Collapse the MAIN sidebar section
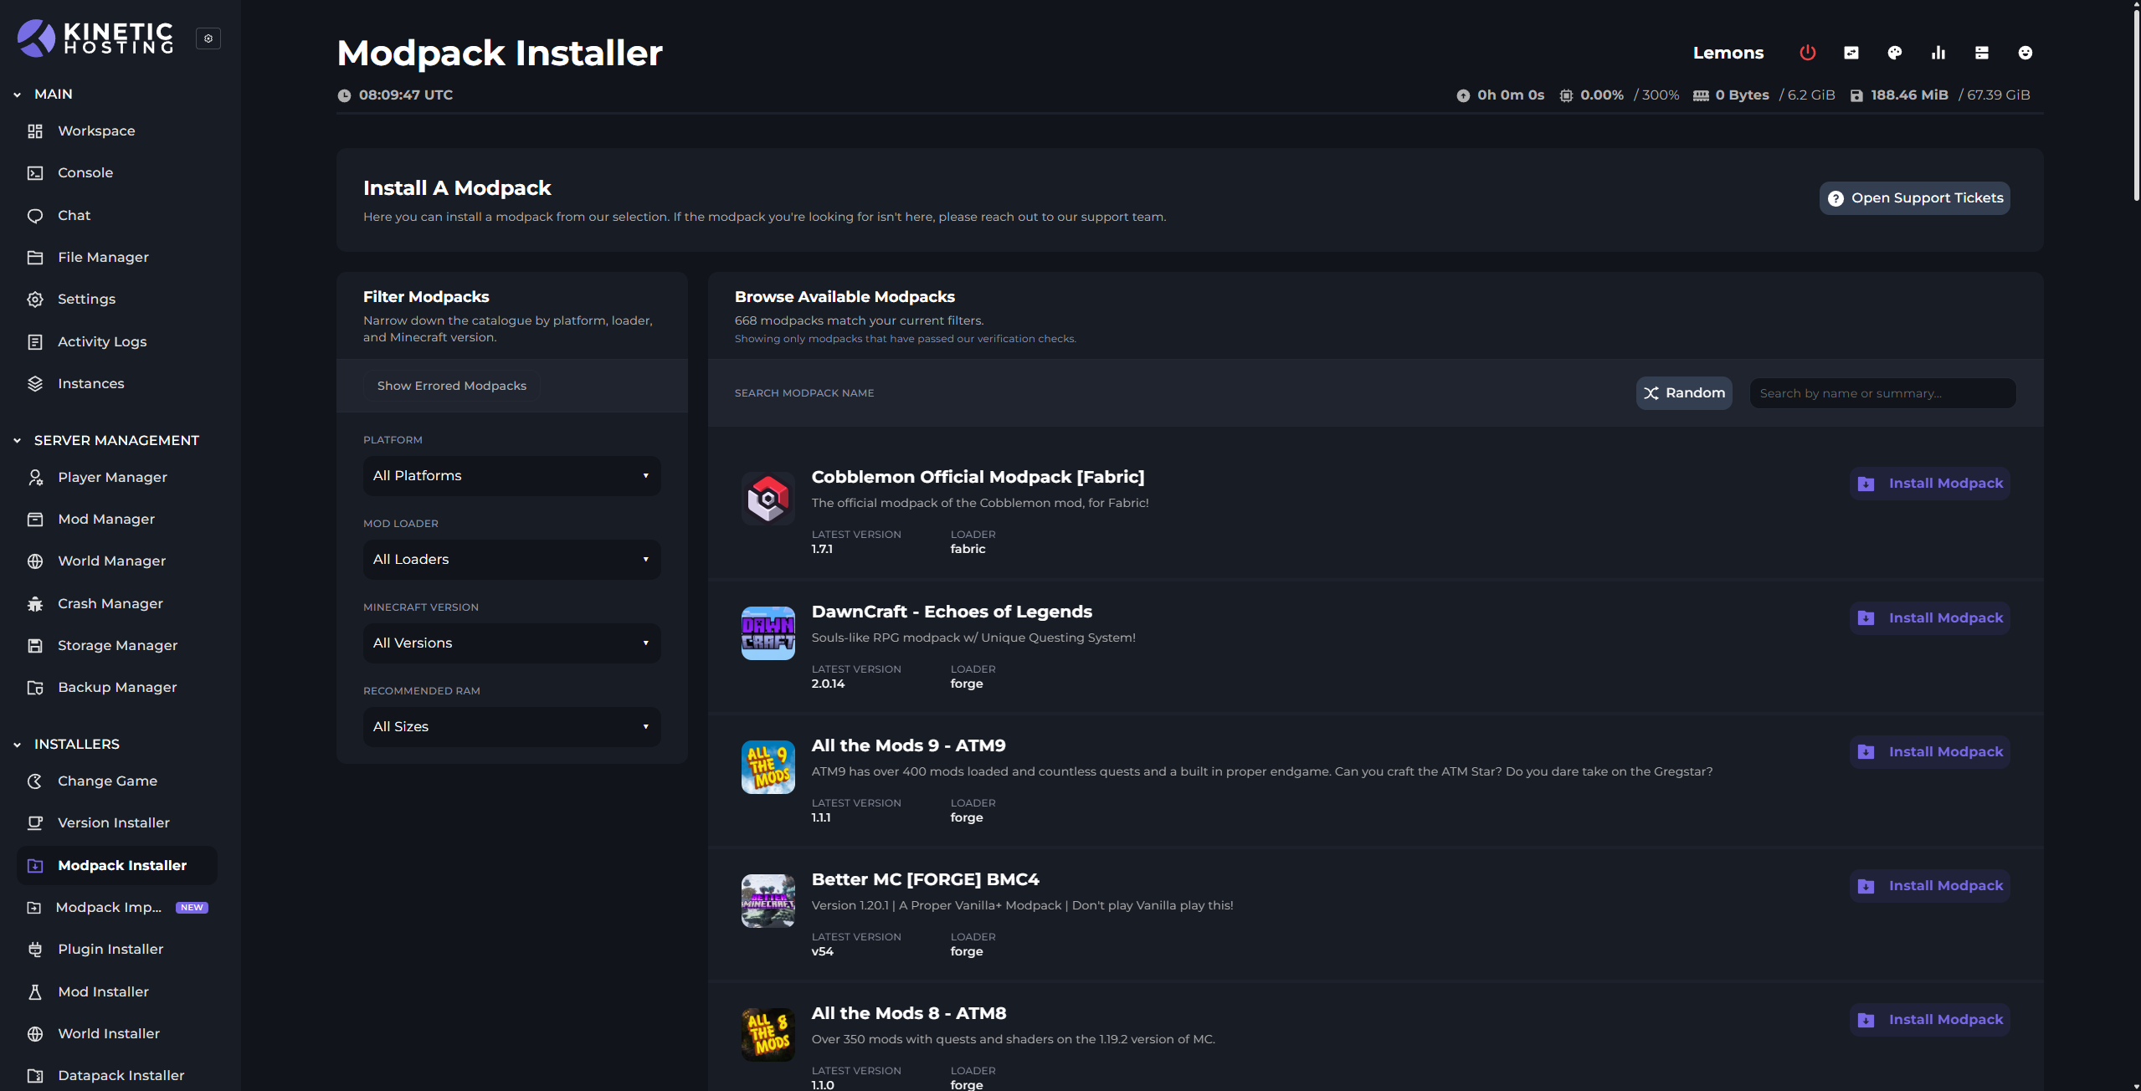Screen dimensions: 2141x1091 click(44, 95)
